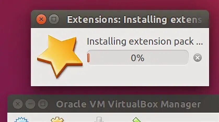Click the 'Installing extension pack ...' label

click(145, 41)
